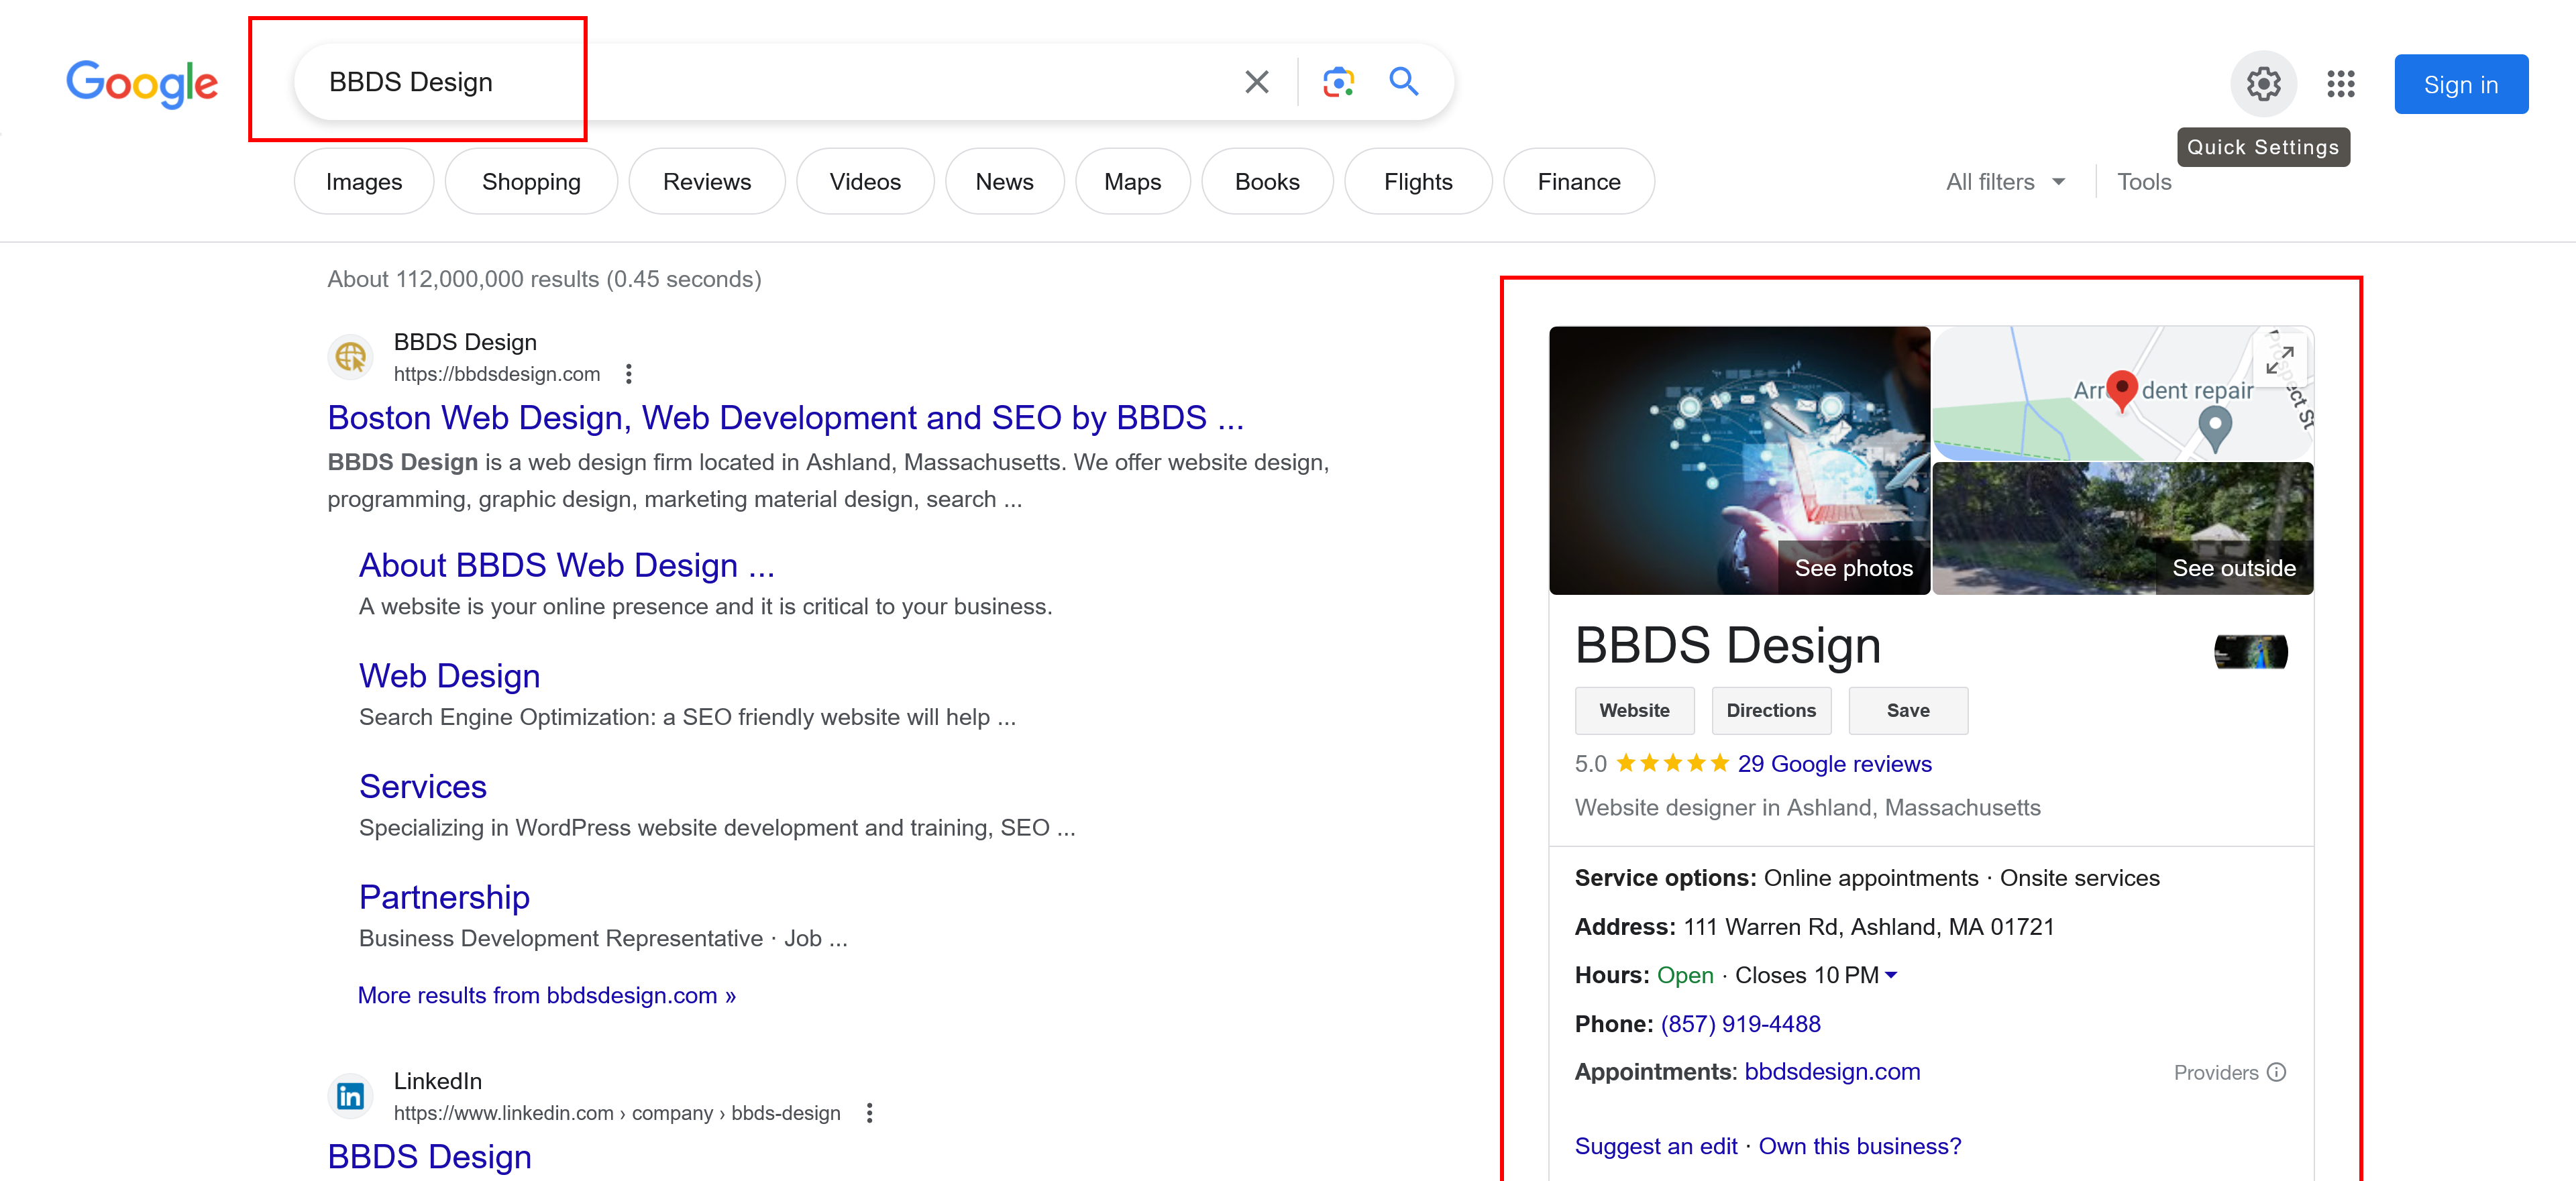Select the Maps filter tab
Screen dimensions: 2576x1181
click(x=1132, y=182)
